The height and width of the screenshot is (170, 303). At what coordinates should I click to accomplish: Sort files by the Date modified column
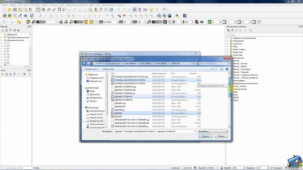[x=159, y=74]
